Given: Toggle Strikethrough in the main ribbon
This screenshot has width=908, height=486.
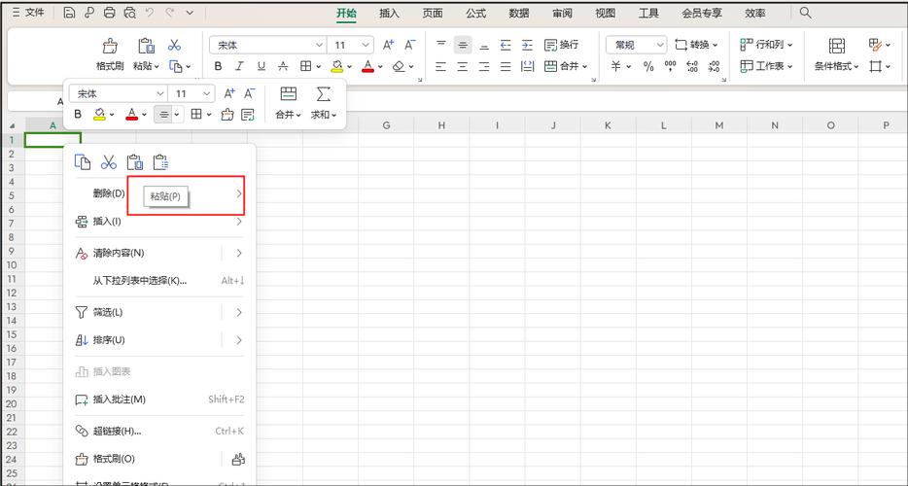Looking at the screenshot, I should [x=283, y=67].
